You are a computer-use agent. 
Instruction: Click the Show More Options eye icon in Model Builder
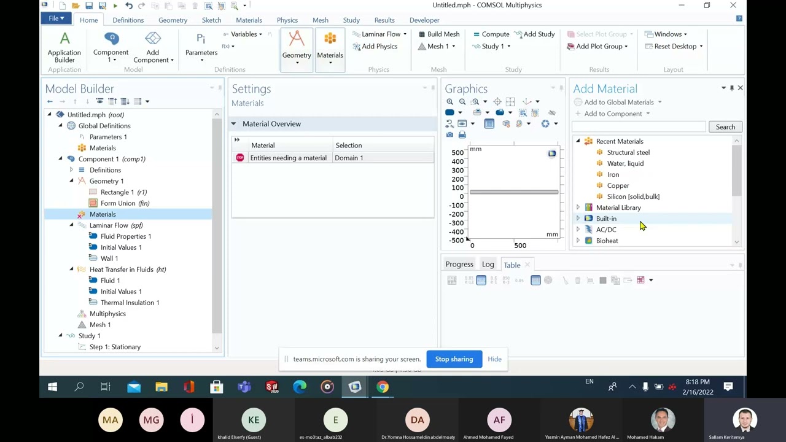(x=99, y=101)
